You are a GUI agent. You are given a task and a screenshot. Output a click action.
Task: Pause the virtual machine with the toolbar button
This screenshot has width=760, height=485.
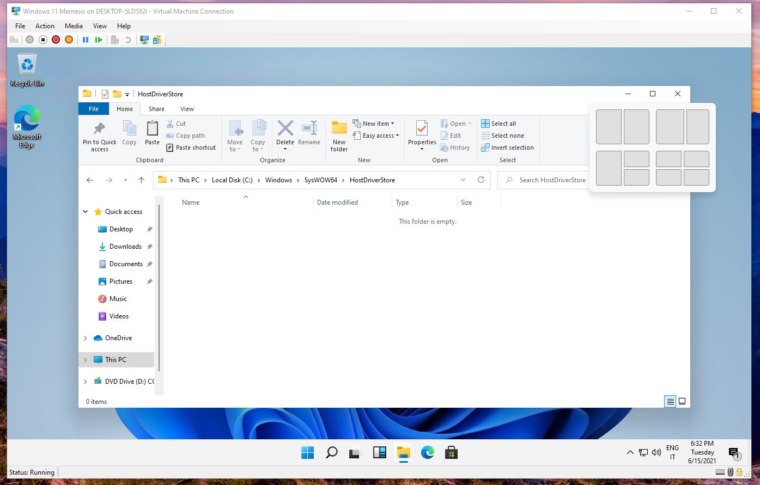pos(86,39)
